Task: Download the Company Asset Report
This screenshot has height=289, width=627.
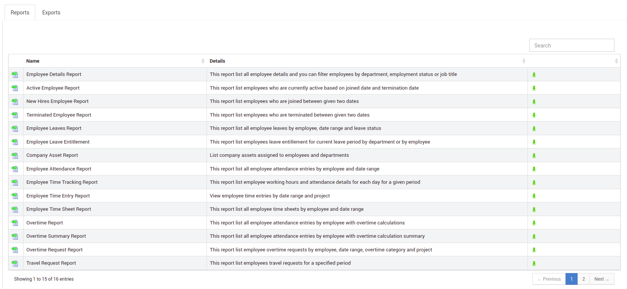Action: coord(534,156)
